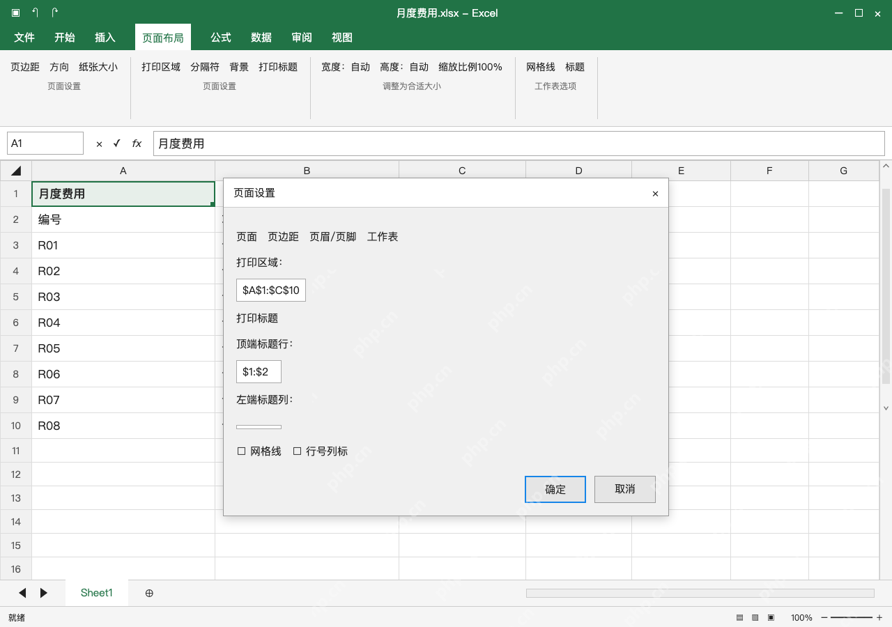Click the formula bar confirm checkmark
The image size is (892, 627).
pos(117,143)
